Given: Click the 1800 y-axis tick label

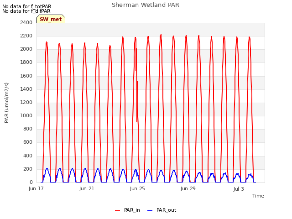Looking at the screenshot, I should tap(26, 63).
